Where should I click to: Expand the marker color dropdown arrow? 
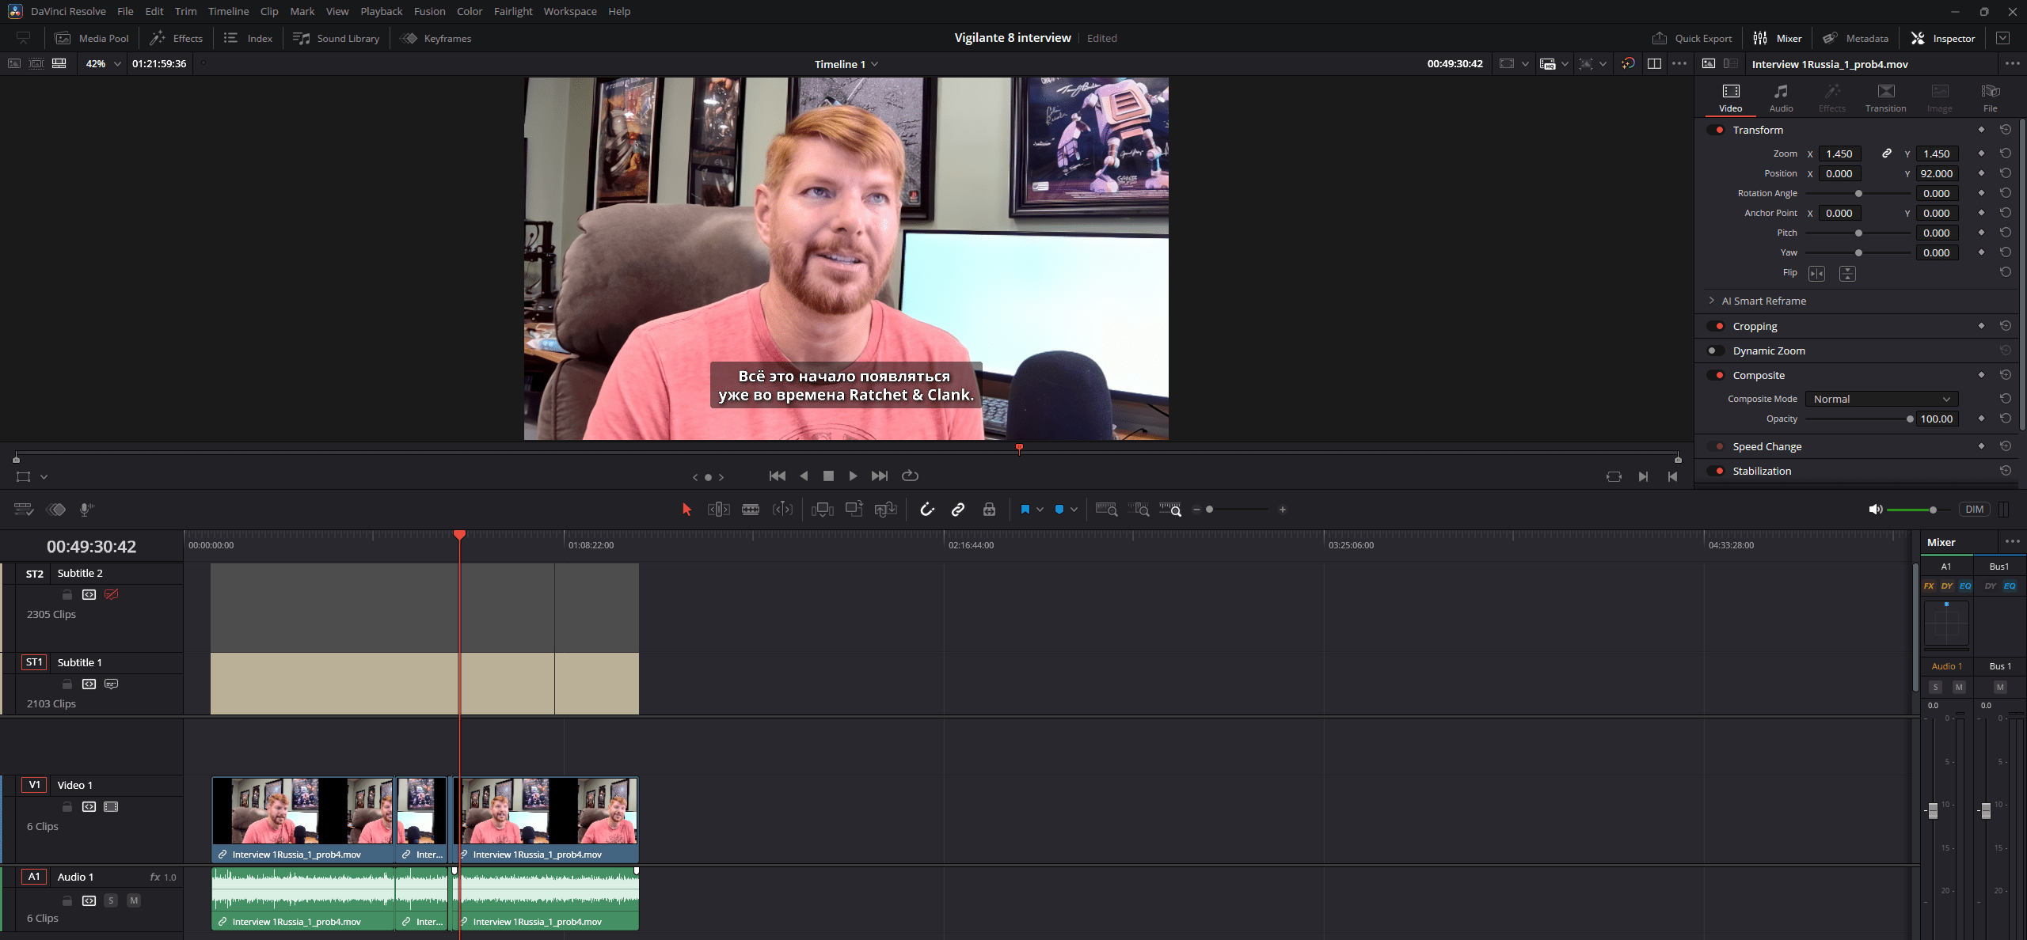[1074, 510]
